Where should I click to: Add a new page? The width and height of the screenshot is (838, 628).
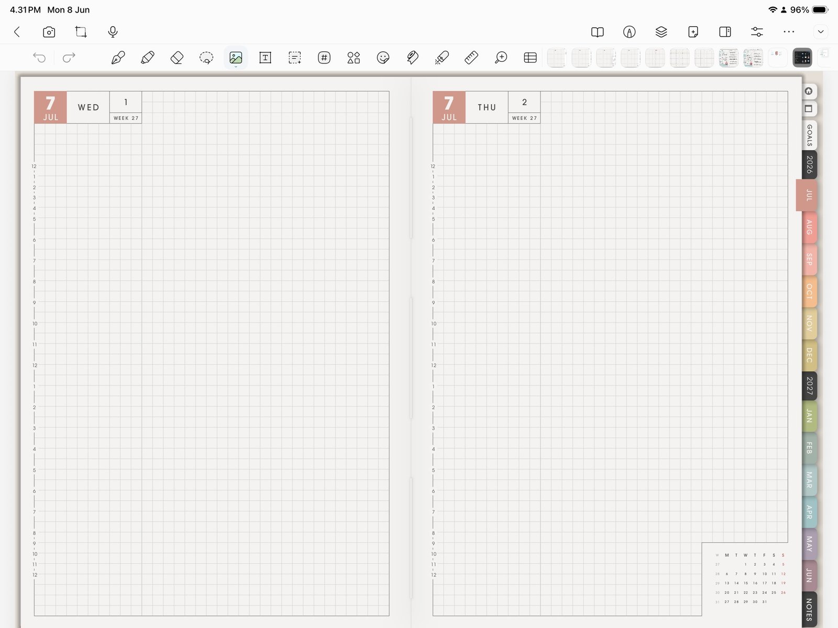(693, 32)
